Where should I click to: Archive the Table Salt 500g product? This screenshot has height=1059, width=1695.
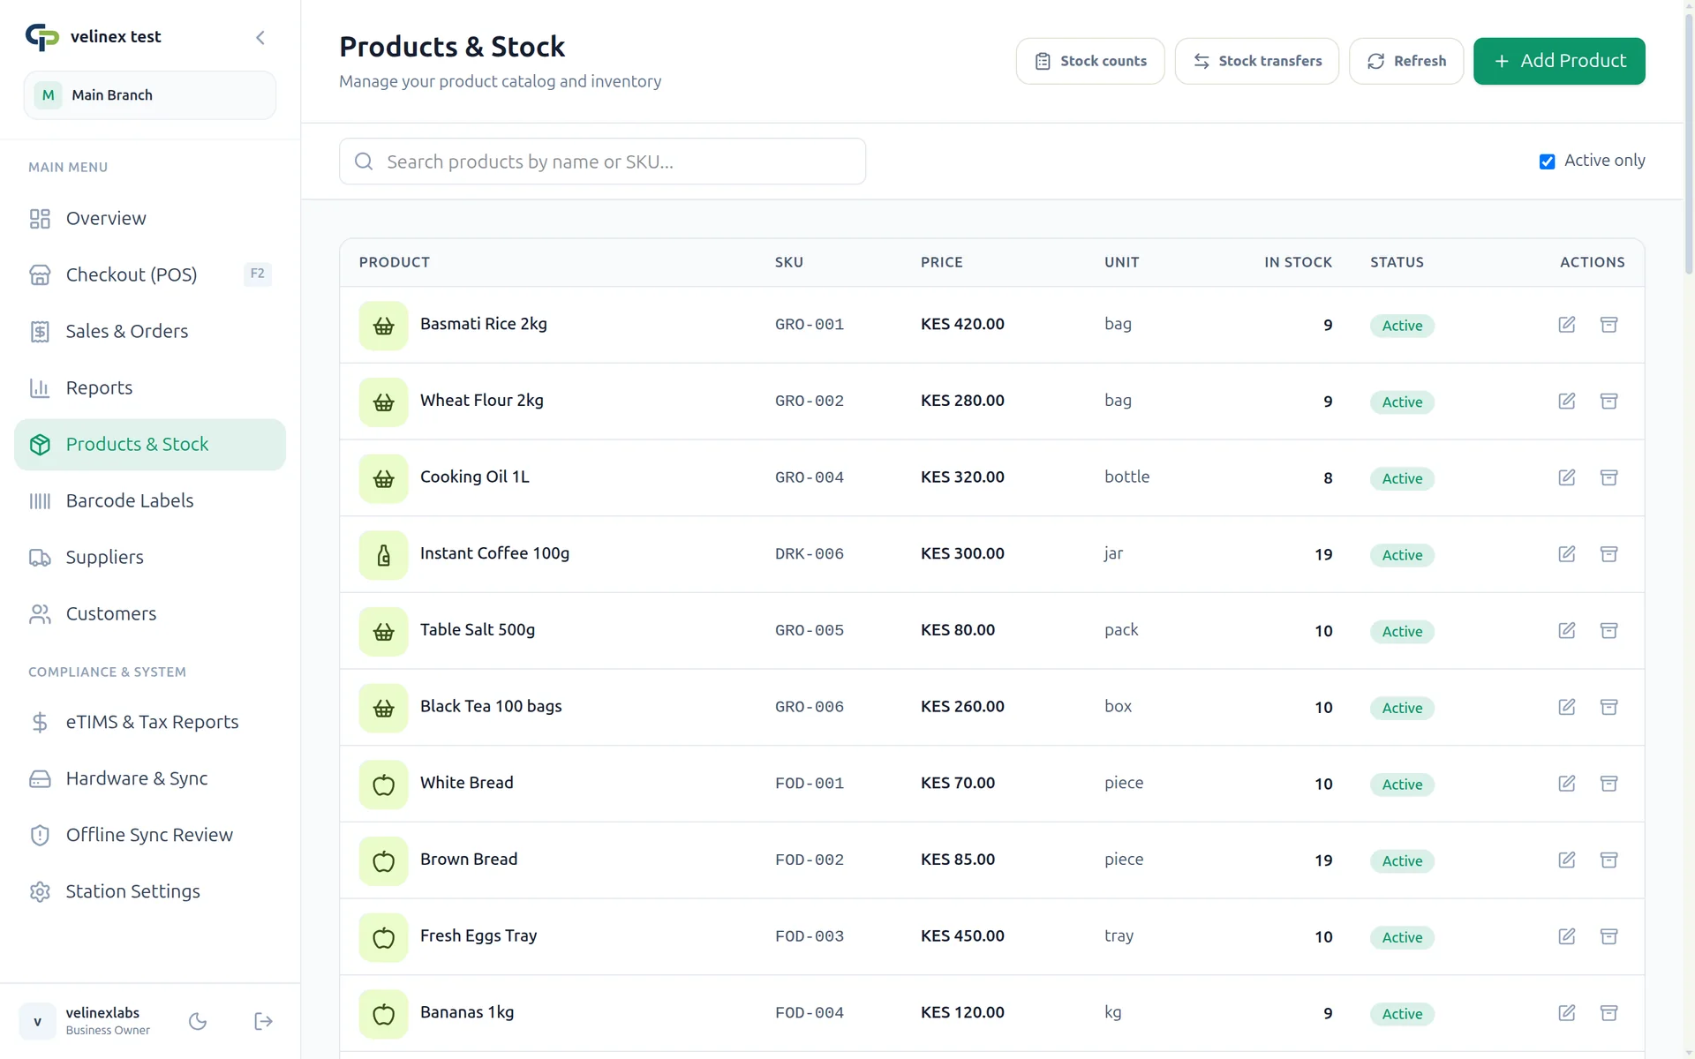point(1608,631)
